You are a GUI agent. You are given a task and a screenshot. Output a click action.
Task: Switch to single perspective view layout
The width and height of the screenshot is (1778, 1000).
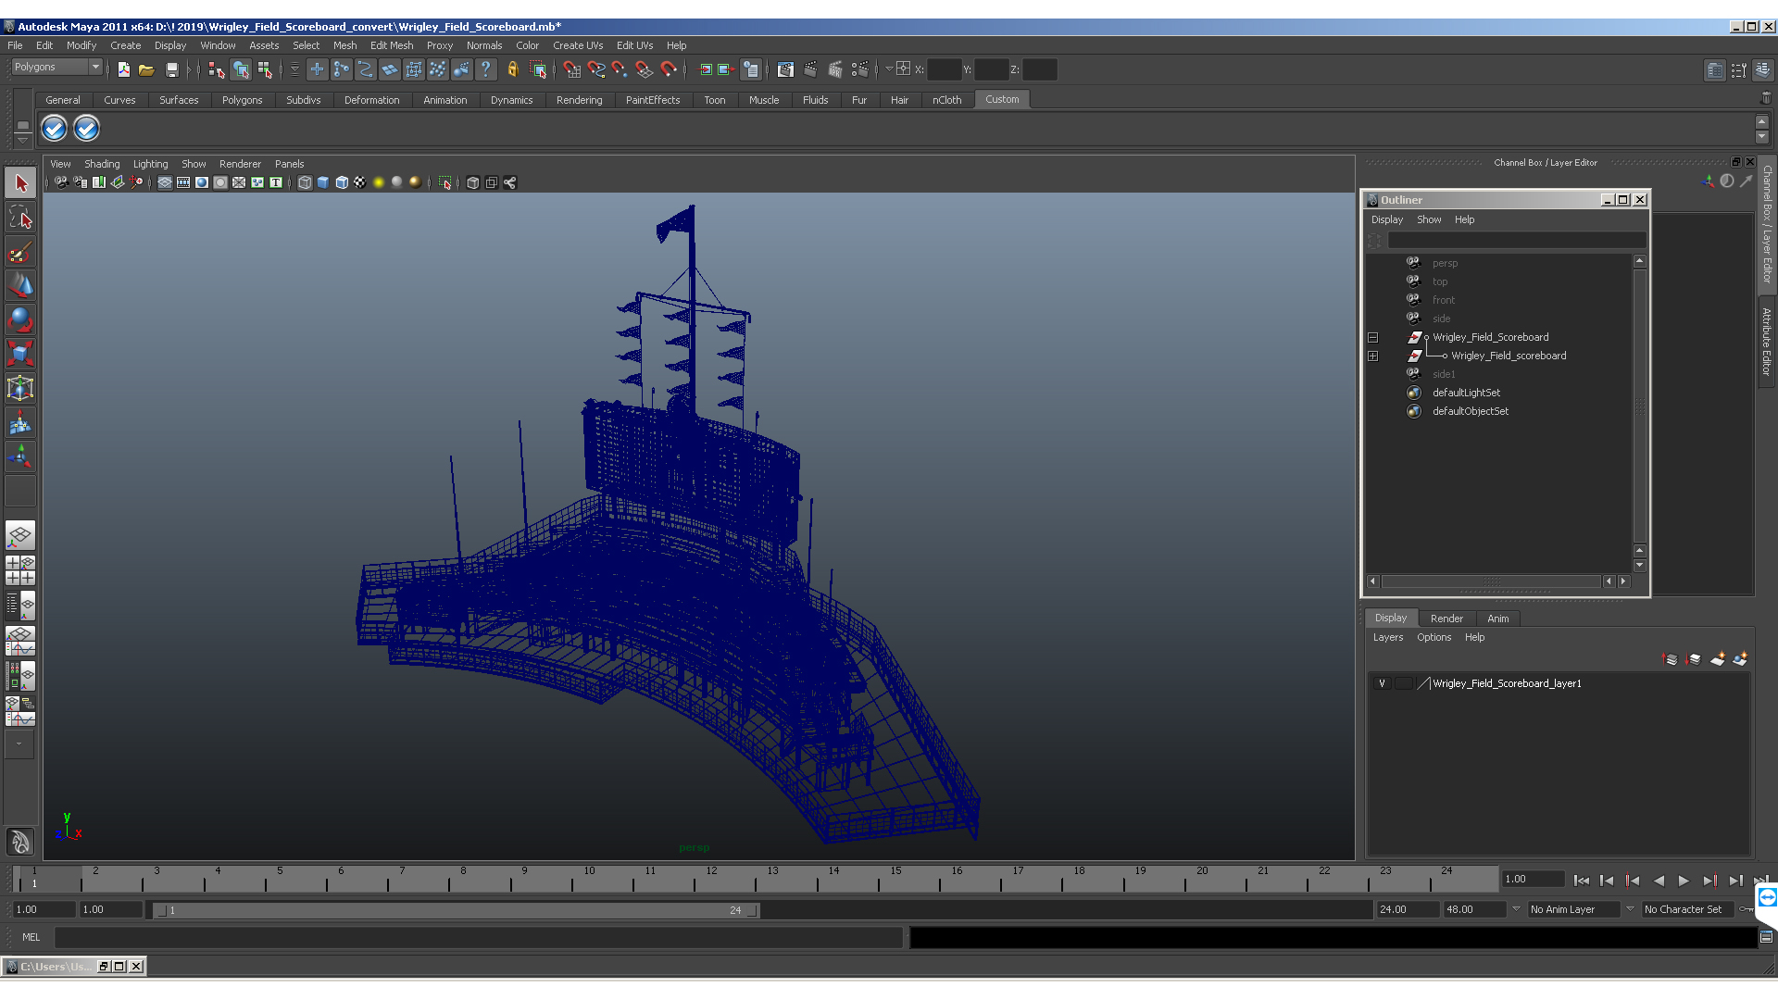(x=20, y=535)
